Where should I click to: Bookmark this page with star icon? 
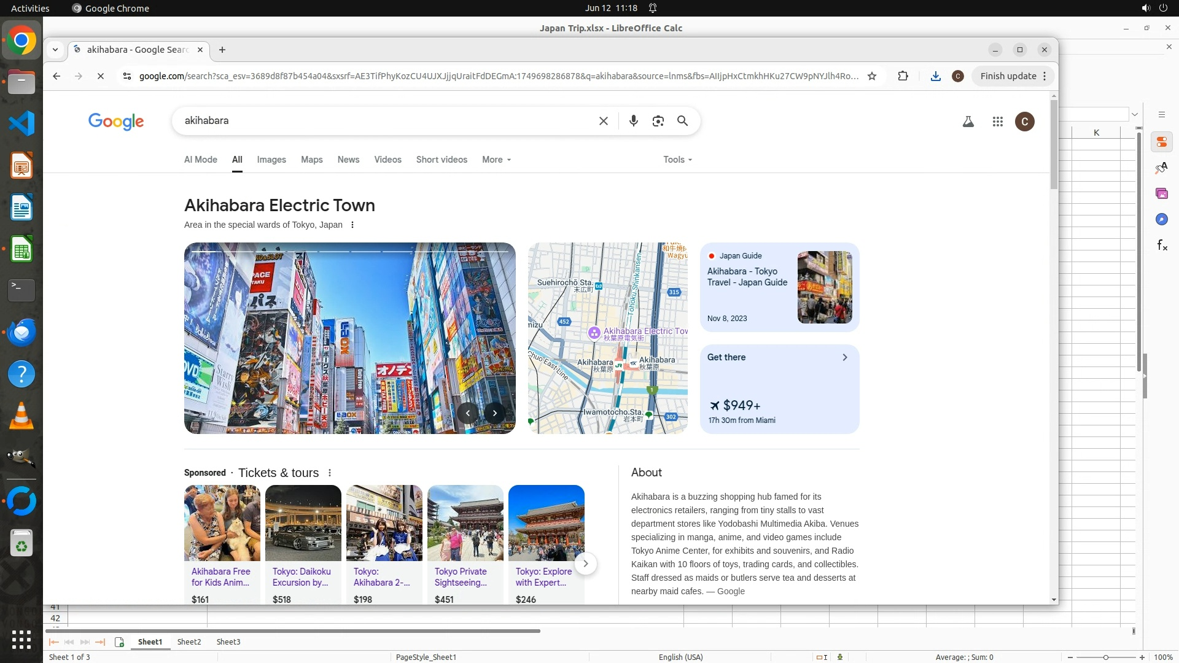pos(871,76)
